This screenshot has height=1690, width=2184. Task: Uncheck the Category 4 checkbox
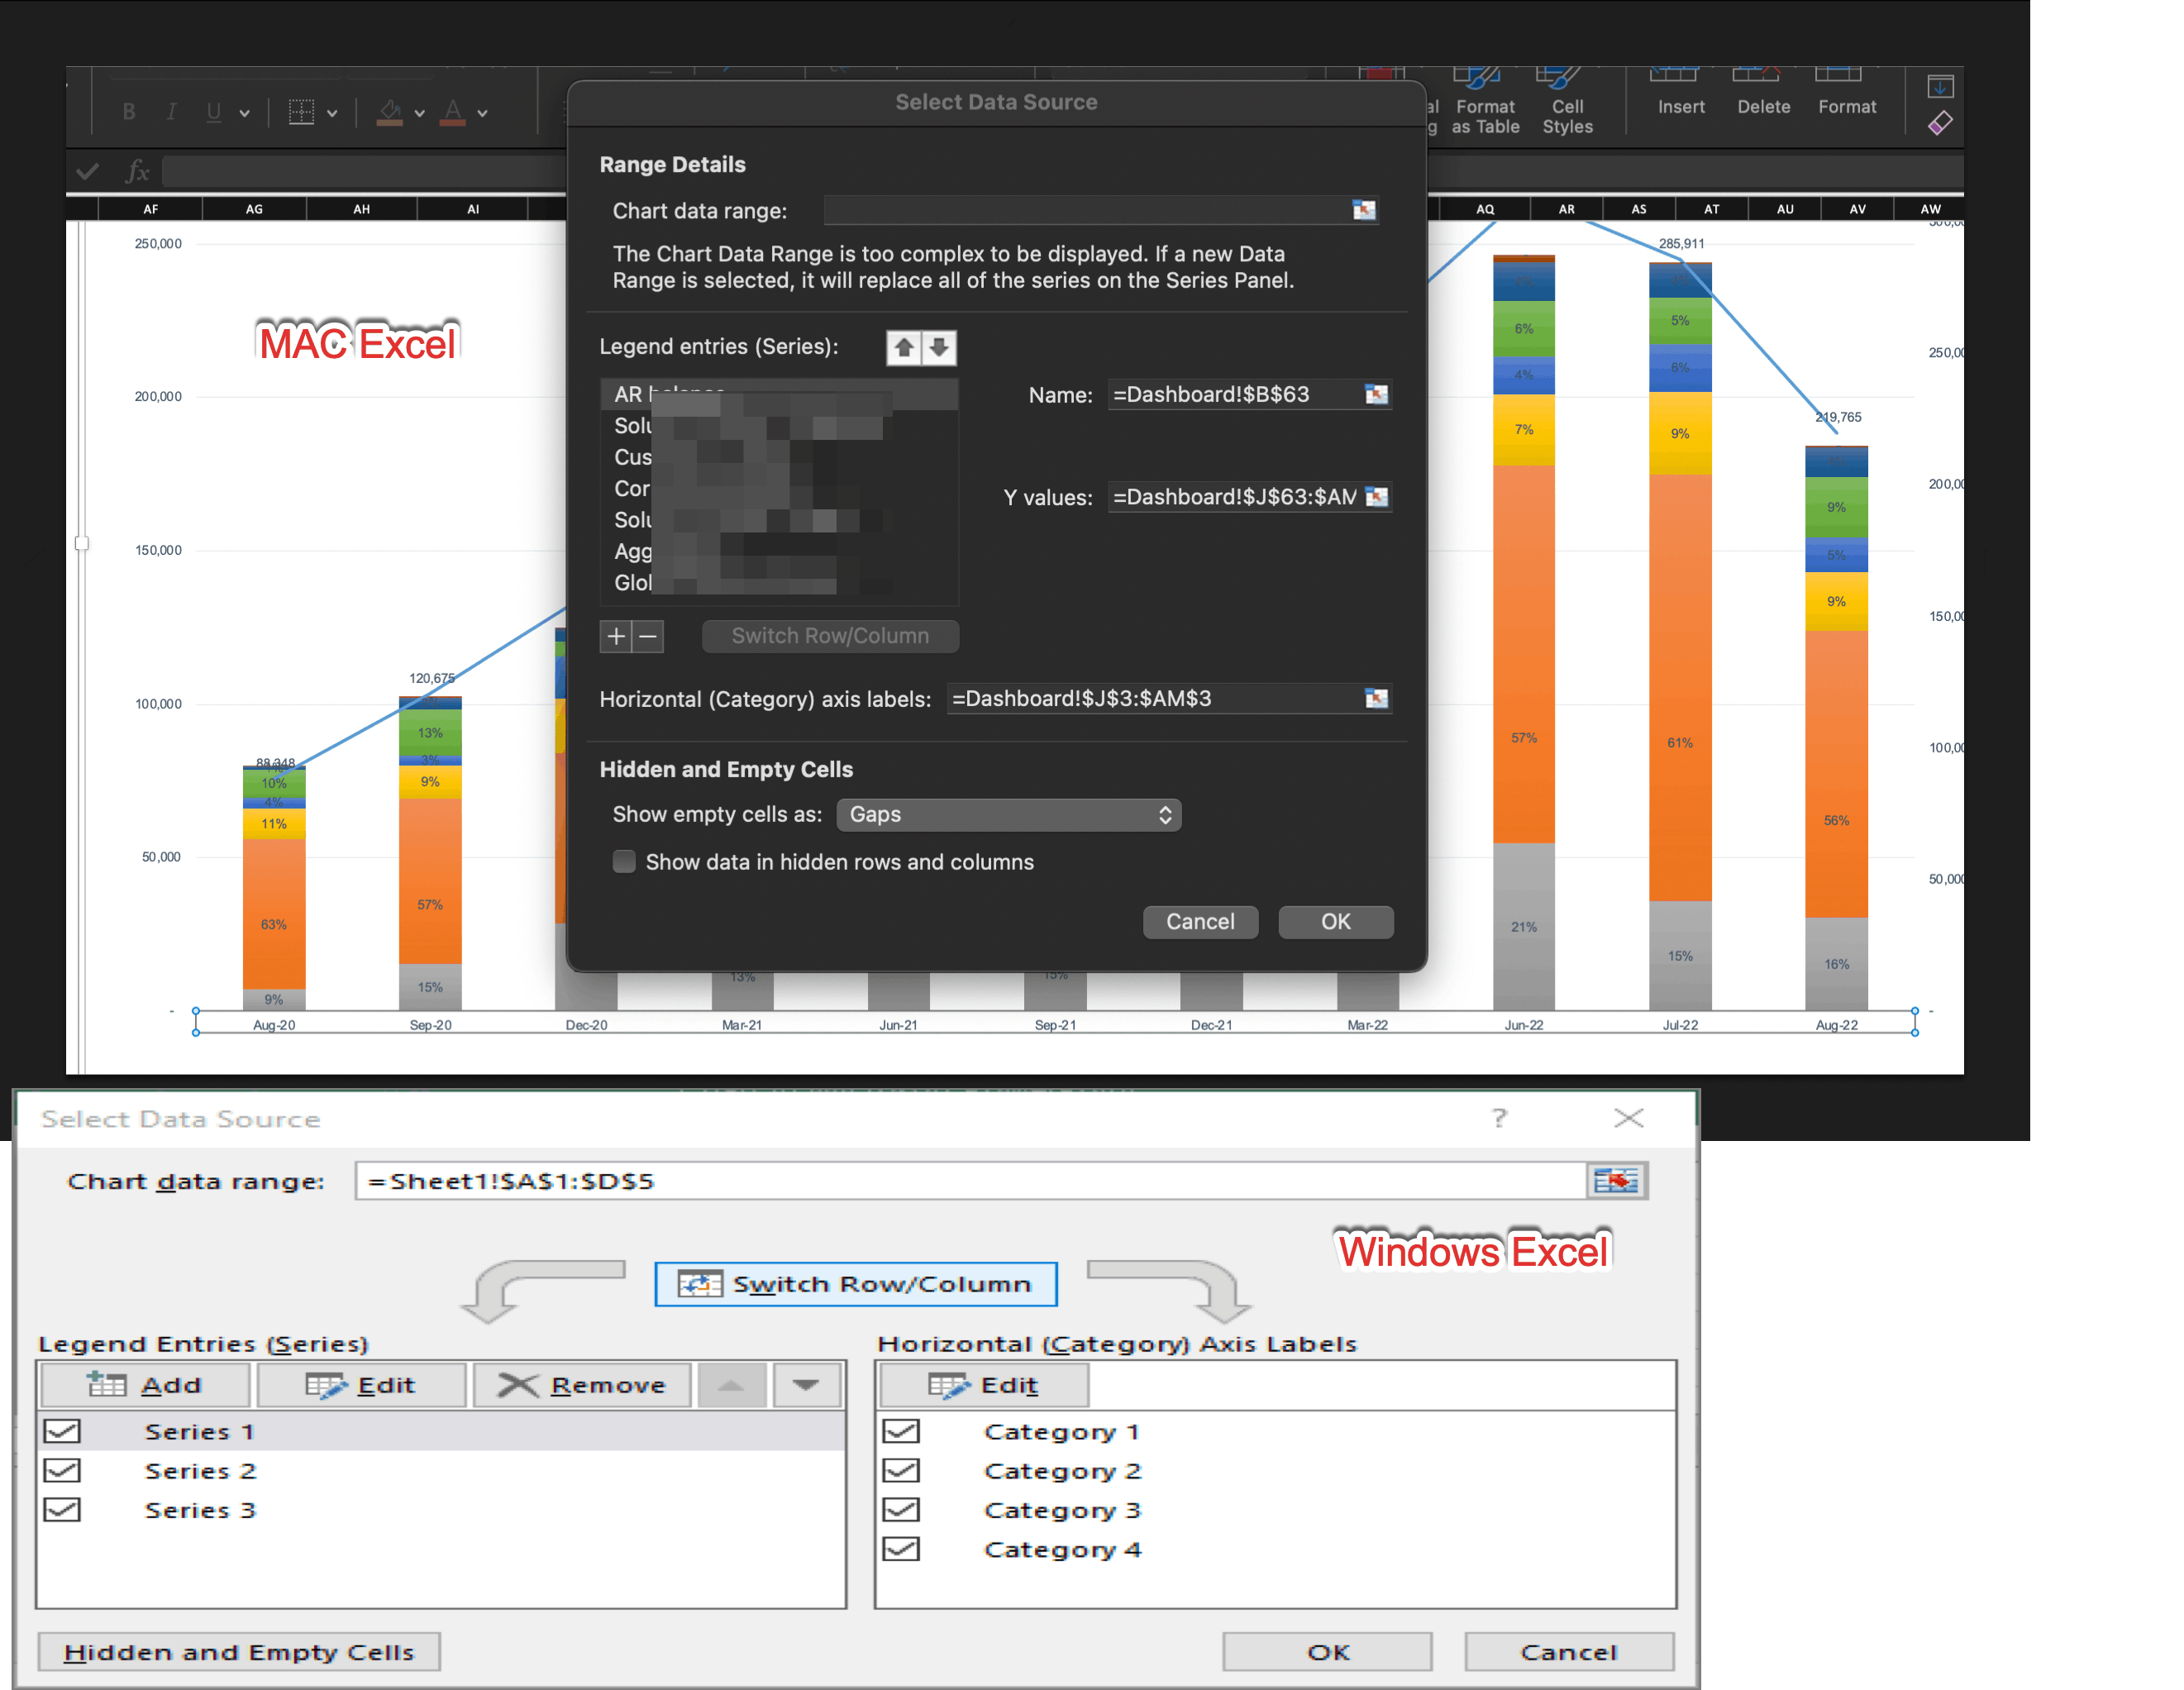[x=901, y=1549]
